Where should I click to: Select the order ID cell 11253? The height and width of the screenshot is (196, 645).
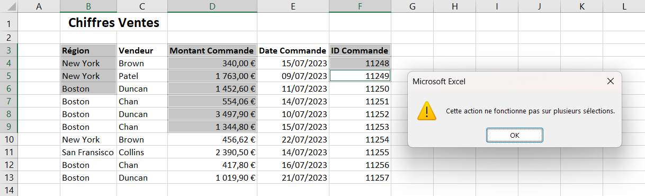360,127
